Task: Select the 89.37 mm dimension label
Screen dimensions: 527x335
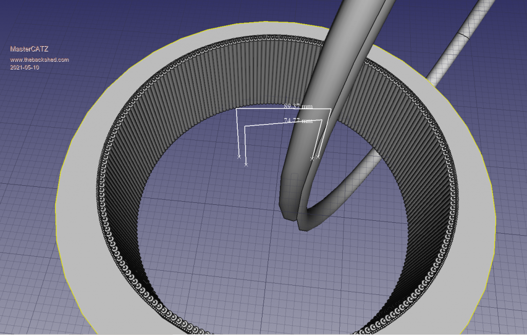Action: pyautogui.click(x=298, y=106)
